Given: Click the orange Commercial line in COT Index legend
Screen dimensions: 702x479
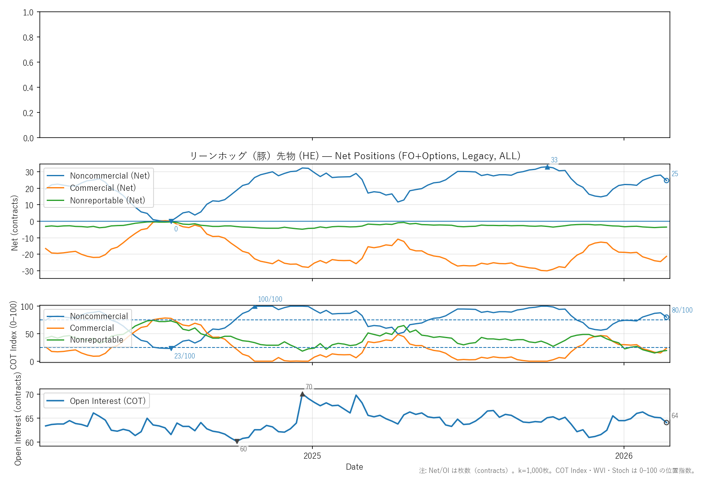Looking at the screenshot, I should (x=56, y=328).
